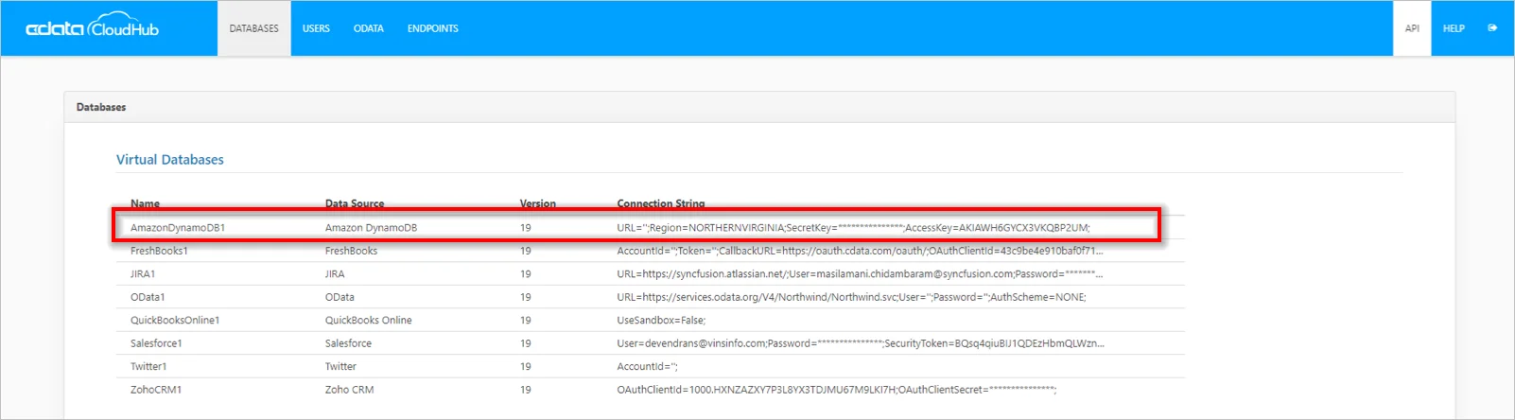The image size is (1515, 420).
Task: Click the Databases panel title
Action: click(x=101, y=107)
